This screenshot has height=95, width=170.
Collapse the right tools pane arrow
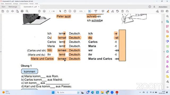164,52
